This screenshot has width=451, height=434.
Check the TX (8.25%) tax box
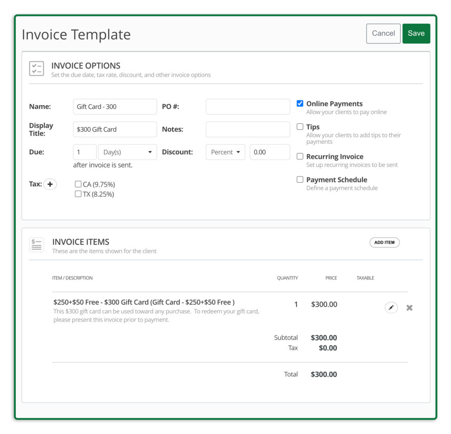point(78,194)
